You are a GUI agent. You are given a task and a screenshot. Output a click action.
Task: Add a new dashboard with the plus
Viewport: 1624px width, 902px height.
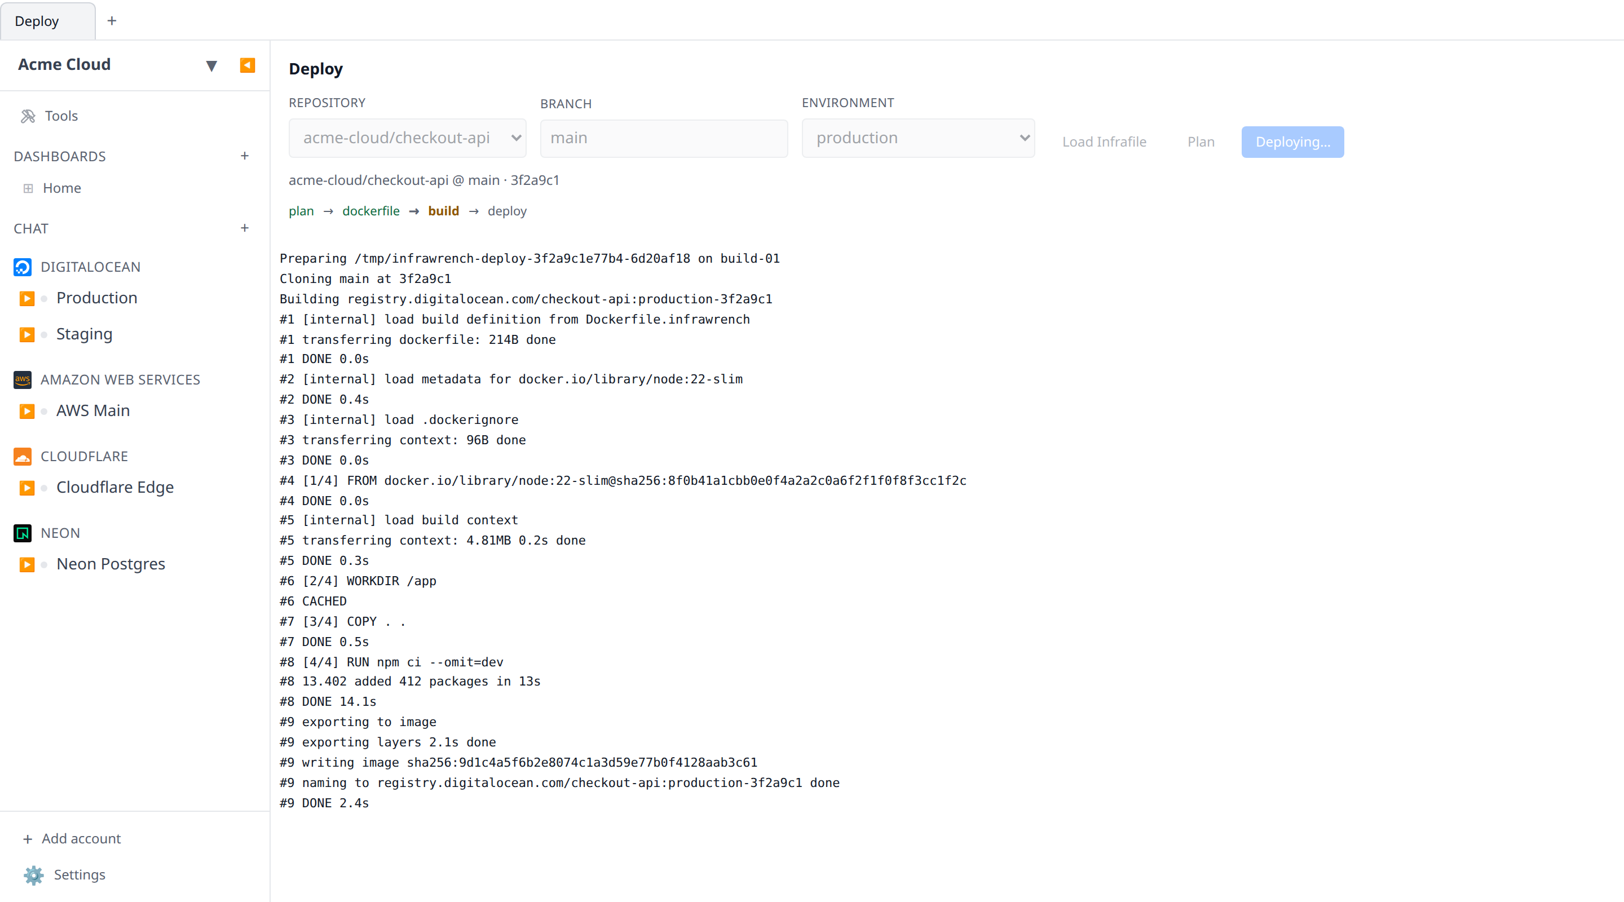coord(245,156)
